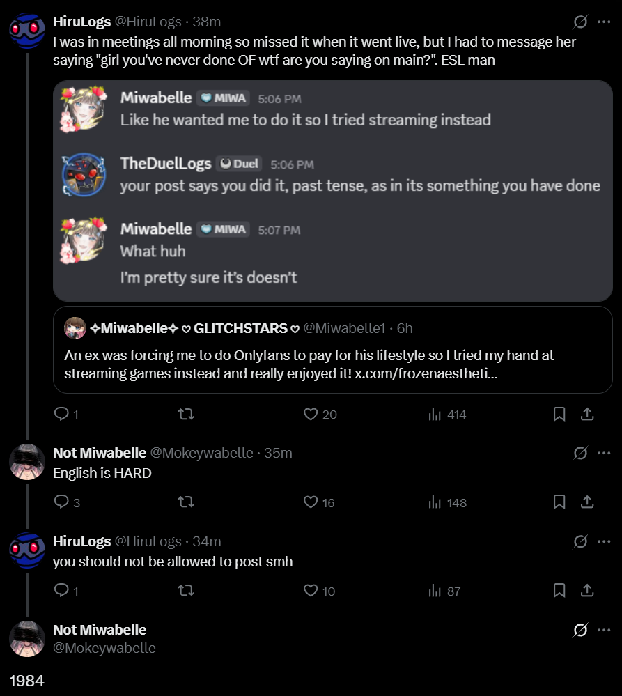Like the 'English is HARD' reply
This screenshot has height=696, width=622.
pos(311,502)
